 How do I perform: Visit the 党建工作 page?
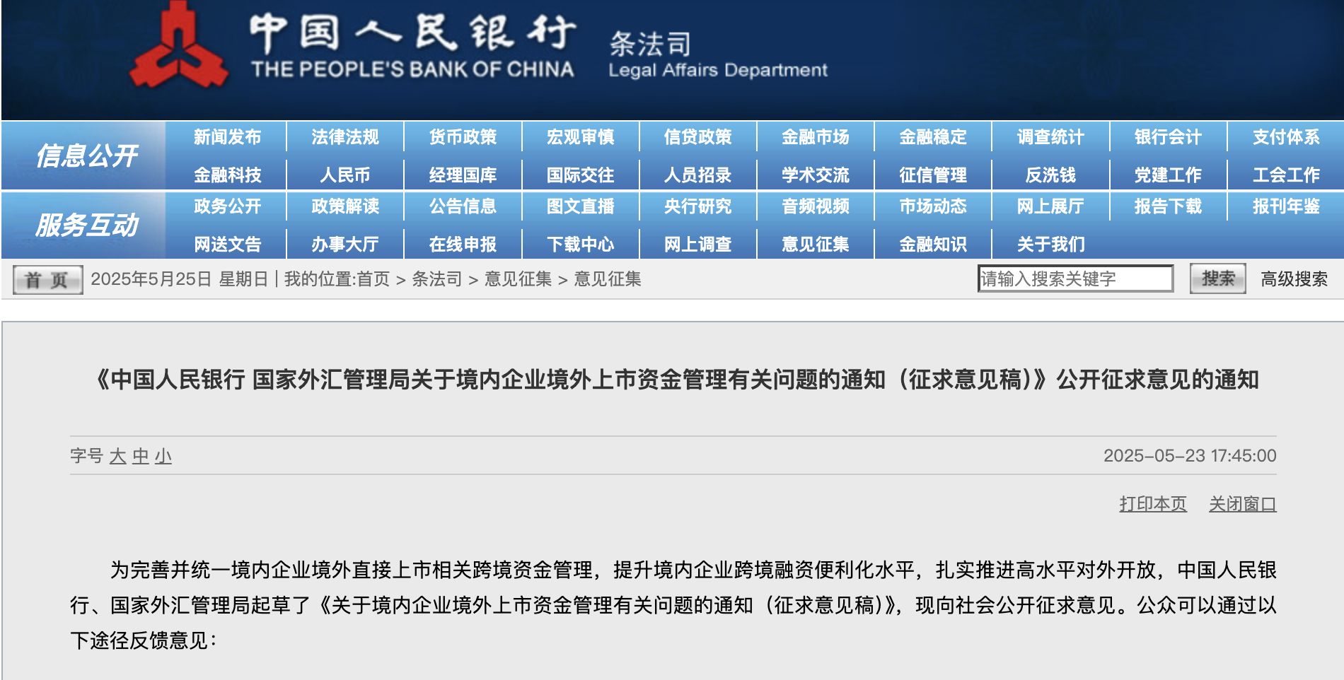(1168, 175)
